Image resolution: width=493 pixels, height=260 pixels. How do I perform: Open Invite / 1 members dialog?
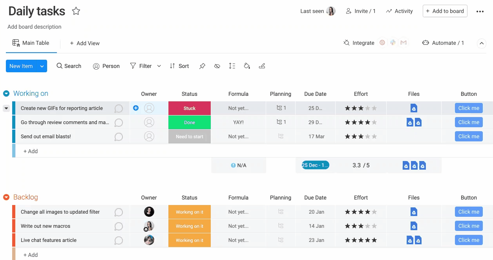pyautogui.click(x=361, y=11)
